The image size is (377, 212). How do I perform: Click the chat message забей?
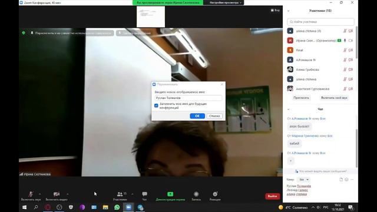click(295, 144)
